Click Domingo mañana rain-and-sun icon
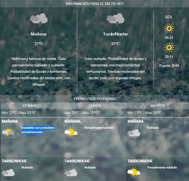189x181 pixels. [8, 133]
